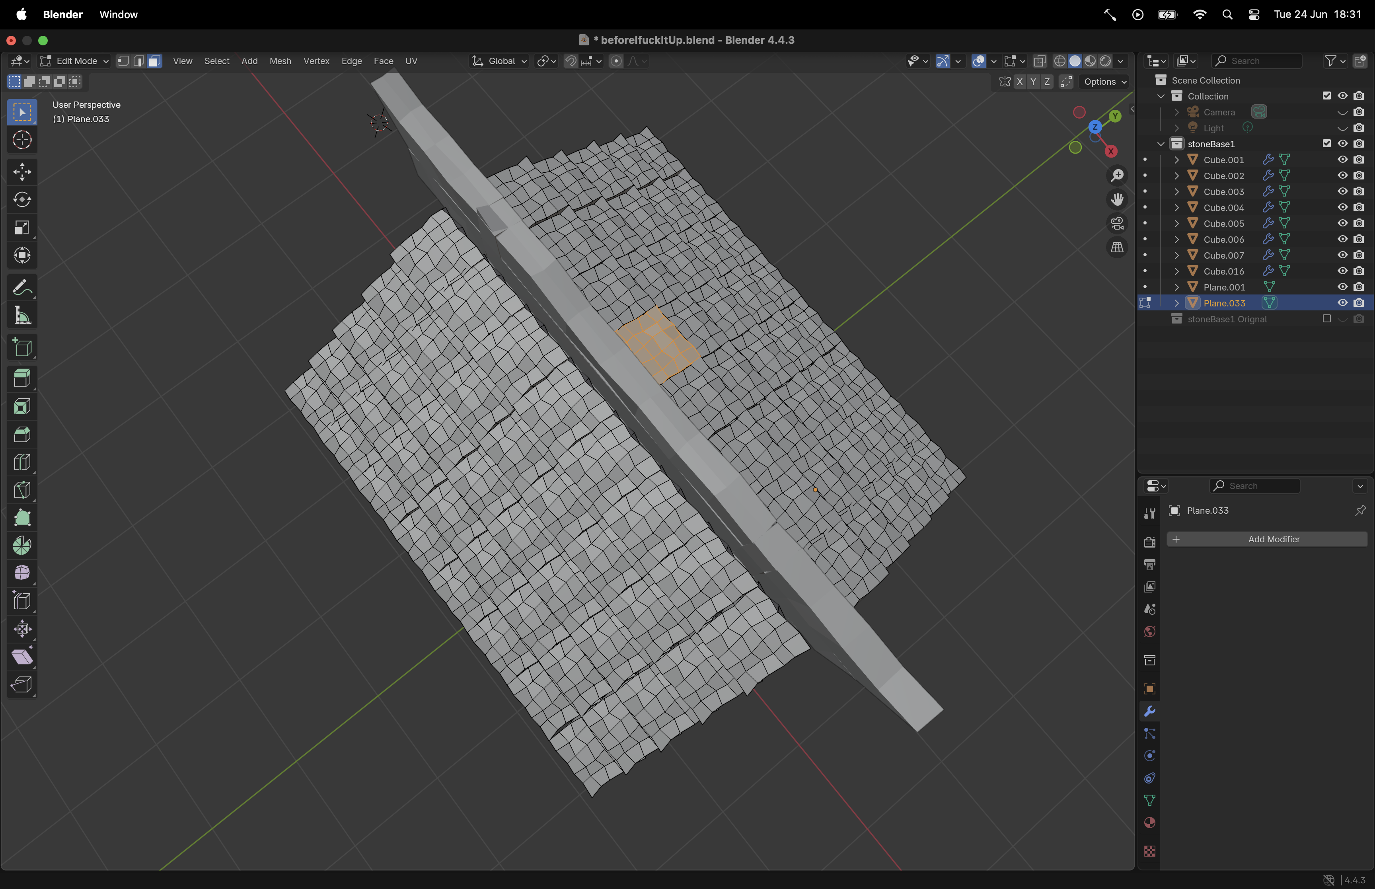The image size is (1375, 889).
Task: Open the View menu
Action: pos(182,61)
